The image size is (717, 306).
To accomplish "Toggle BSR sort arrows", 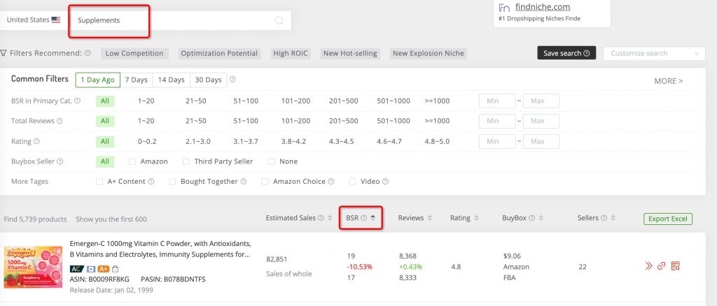I will pyautogui.click(x=373, y=218).
